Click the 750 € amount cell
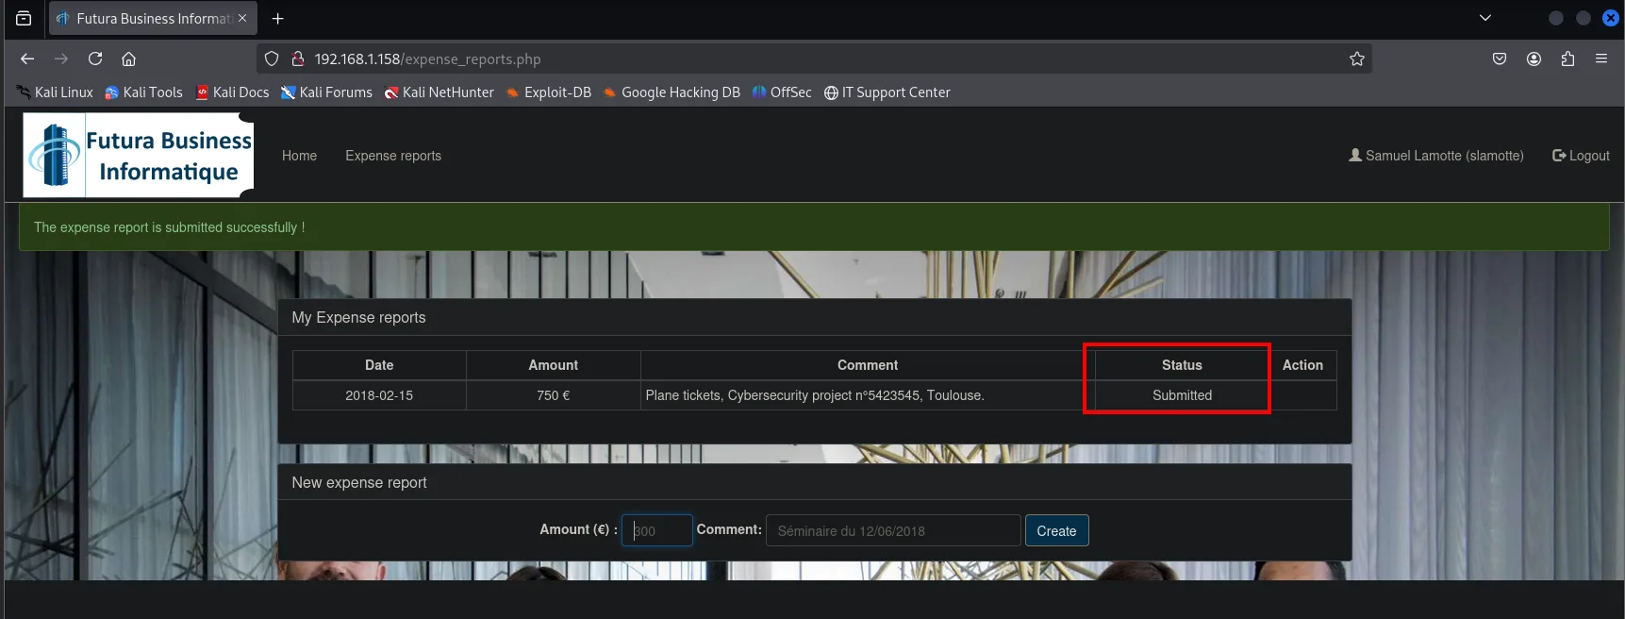The width and height of the screenshot is (1625, 619). point(554,395)
